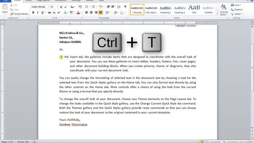Click the Next Page double-arrow button
This screenshot has width=254, height=143.
coord(252,138)
